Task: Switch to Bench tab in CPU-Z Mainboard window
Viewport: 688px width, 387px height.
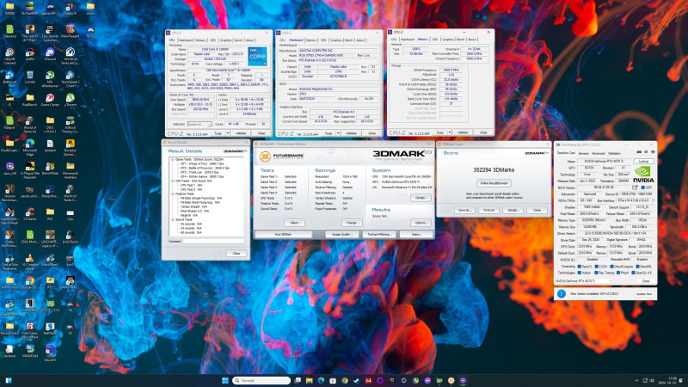Action: tap(349, 40)
